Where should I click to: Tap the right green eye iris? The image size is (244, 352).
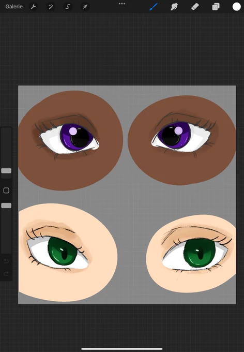click(200, 253)
